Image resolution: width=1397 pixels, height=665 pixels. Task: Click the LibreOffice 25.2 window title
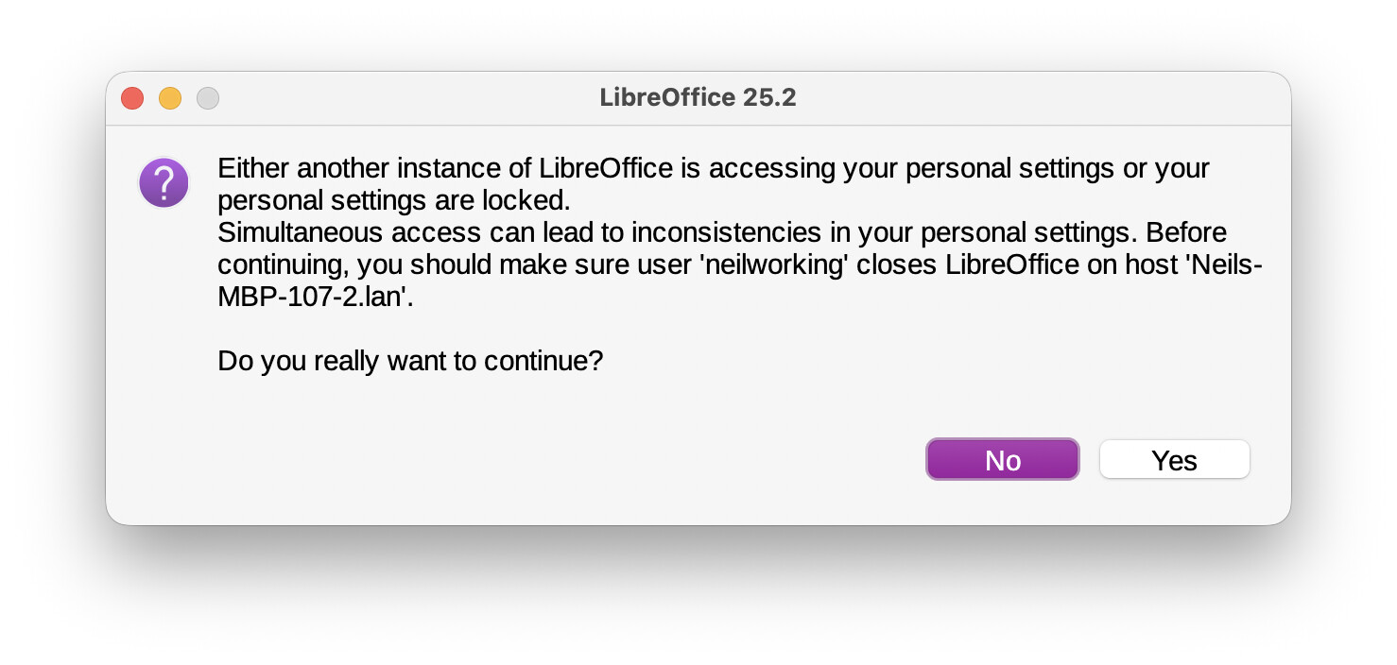tap(698, 97)
